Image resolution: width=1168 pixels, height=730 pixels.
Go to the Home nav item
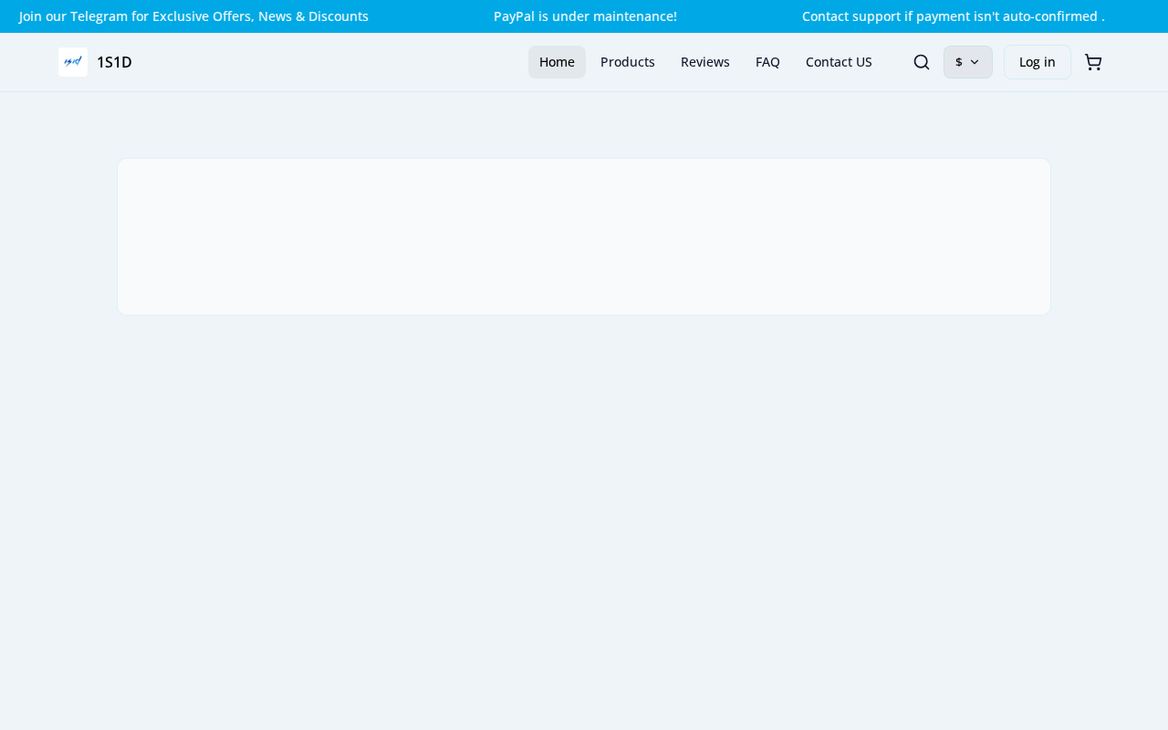(x=557, y=62)
